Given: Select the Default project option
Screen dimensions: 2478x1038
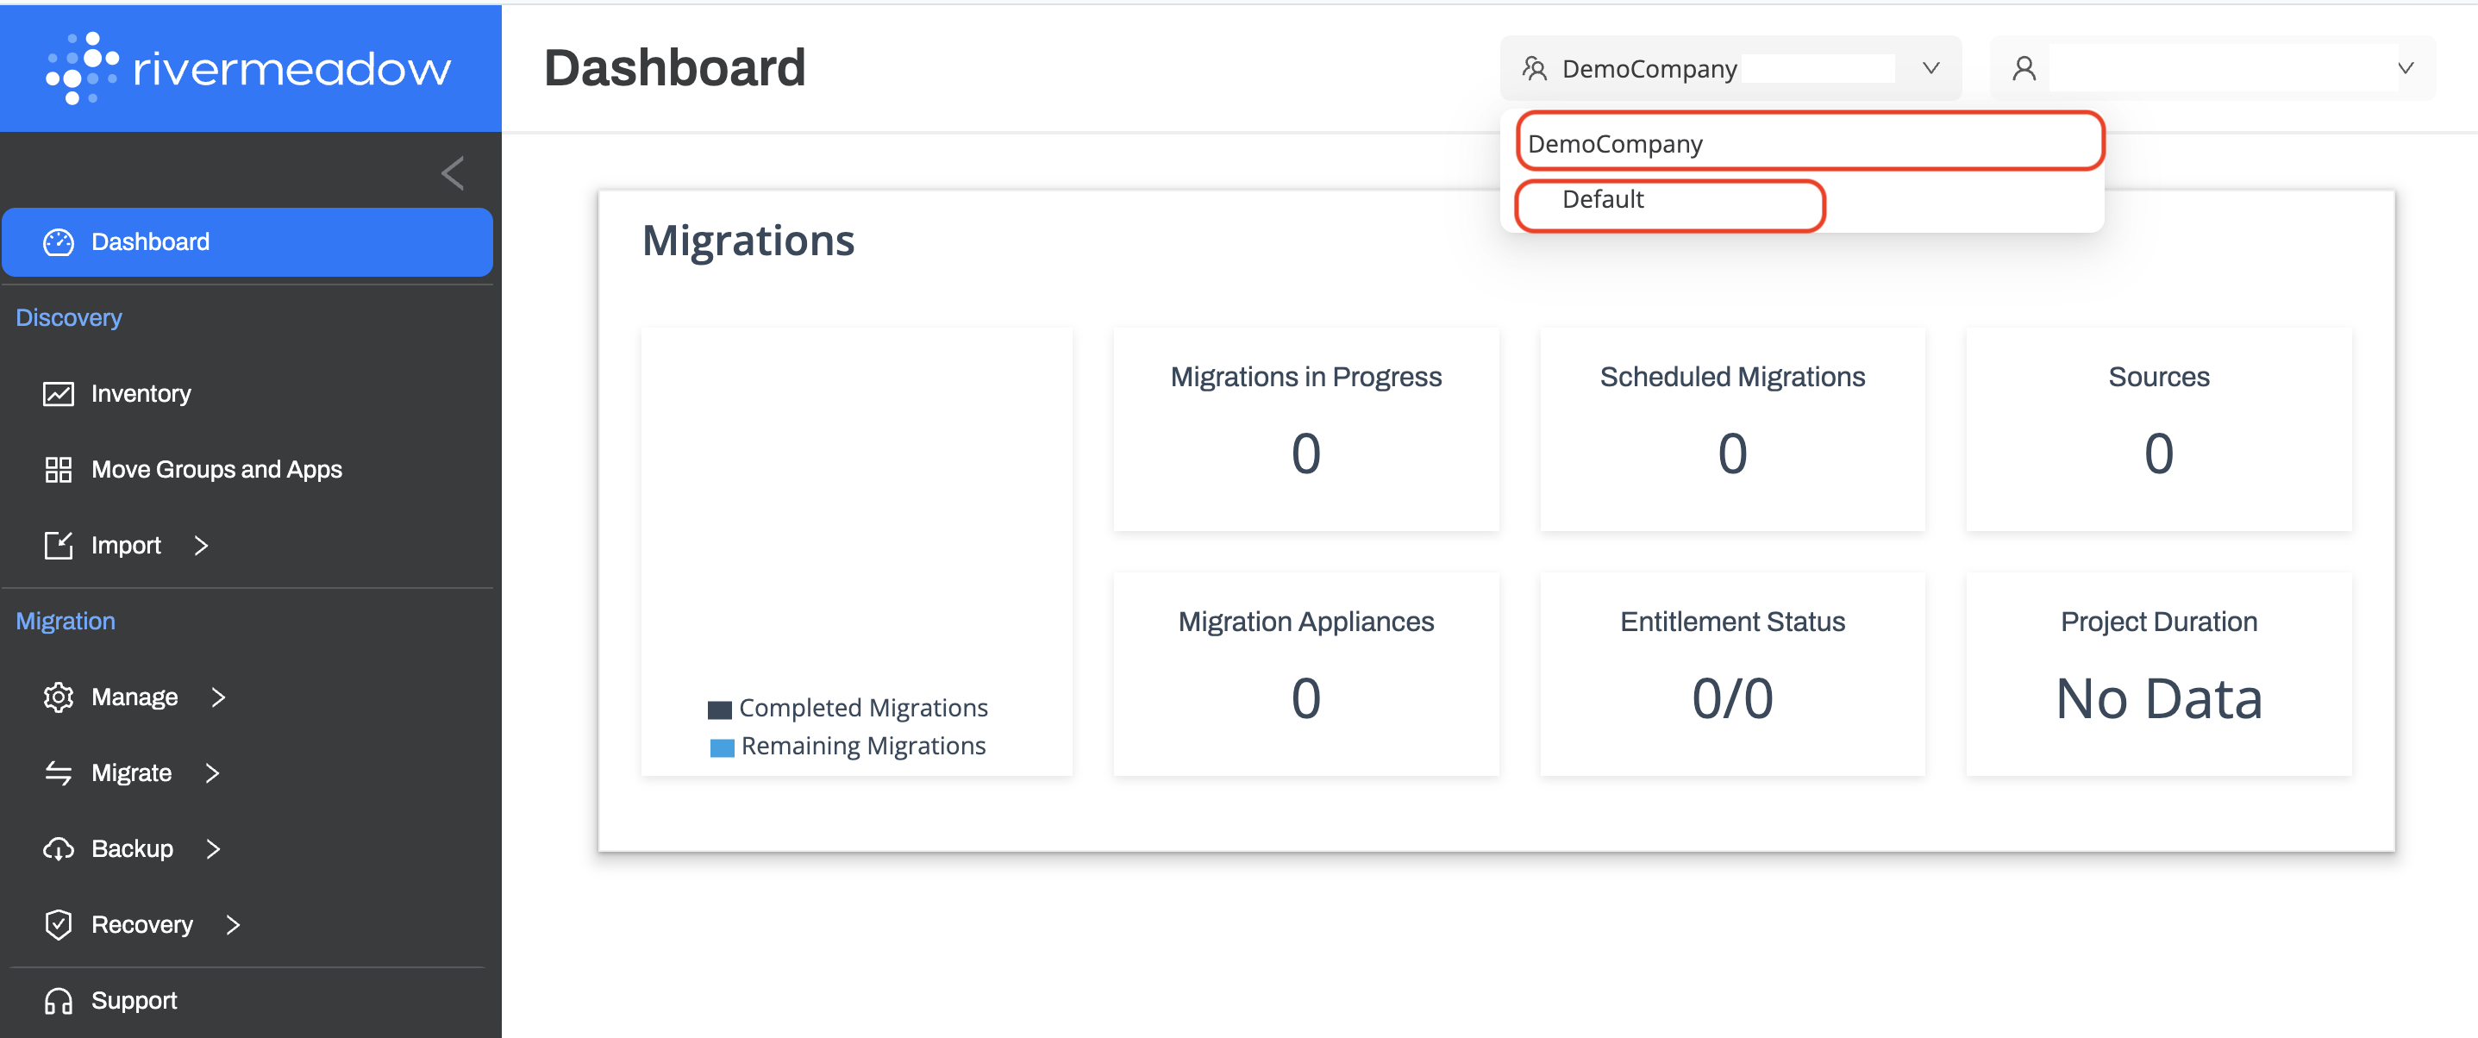Looking at the screenshot, I should (x=1603, y=200).
